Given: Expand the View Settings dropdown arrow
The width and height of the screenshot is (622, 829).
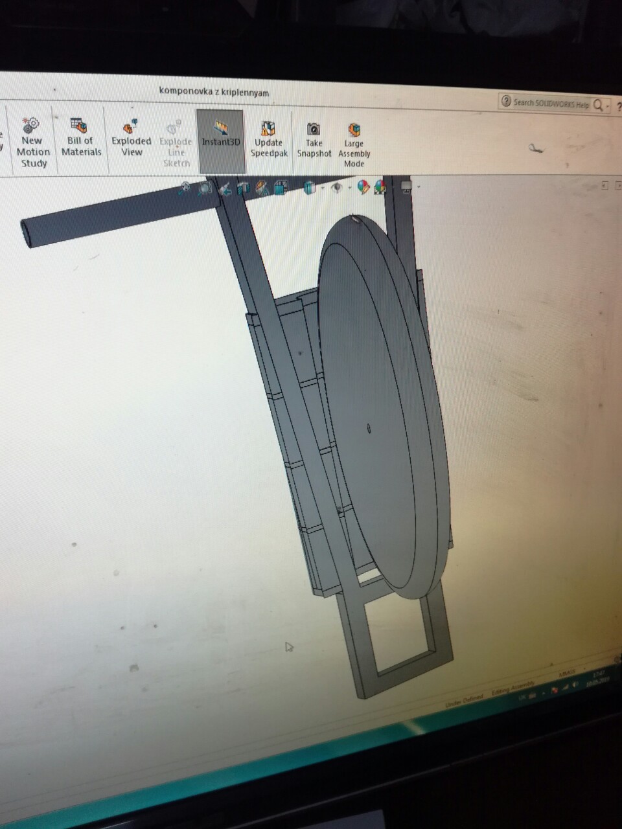Looking at the screenshot, I should [x=419, y=188].
